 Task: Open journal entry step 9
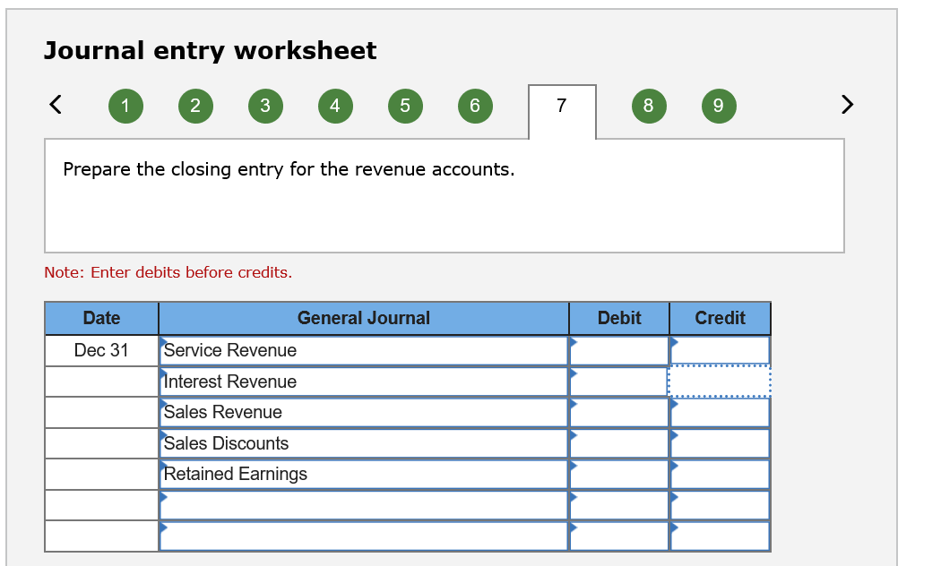point(719,106)
